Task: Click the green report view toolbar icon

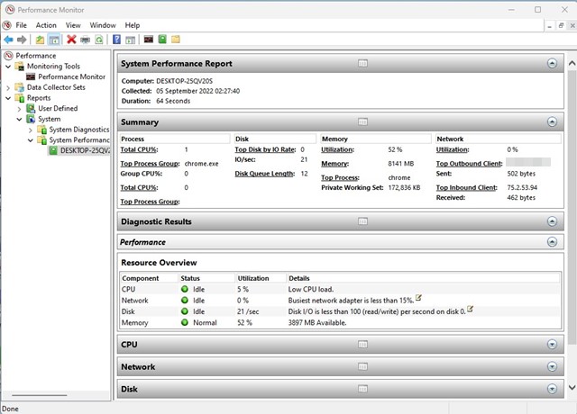Action: point(162,40)
